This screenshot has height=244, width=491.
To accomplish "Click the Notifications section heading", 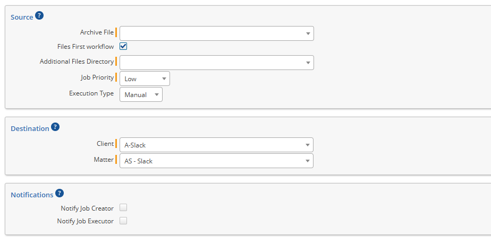I will coord(32,195).
